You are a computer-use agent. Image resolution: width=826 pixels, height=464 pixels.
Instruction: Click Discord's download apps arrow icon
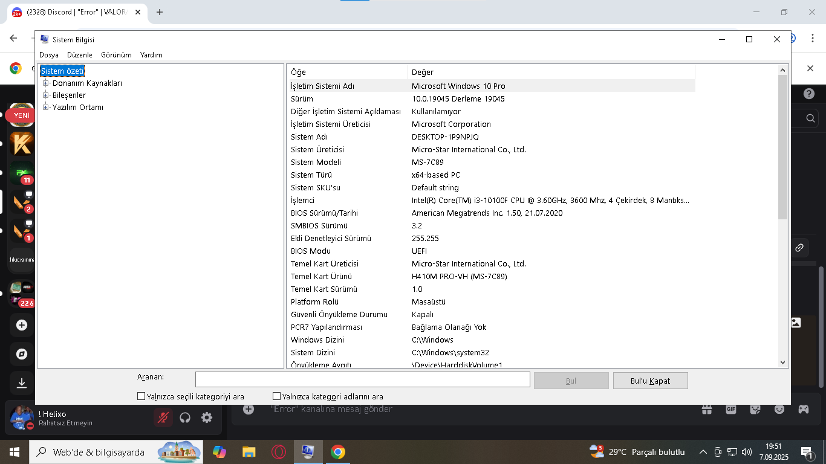22,382
